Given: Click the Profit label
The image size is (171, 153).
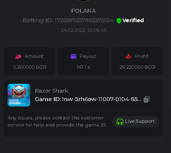Looking at the screenshot, I should coord(142,56).
